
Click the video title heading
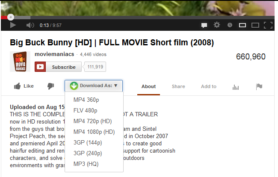pyautogui.click(x=112, y=43)
